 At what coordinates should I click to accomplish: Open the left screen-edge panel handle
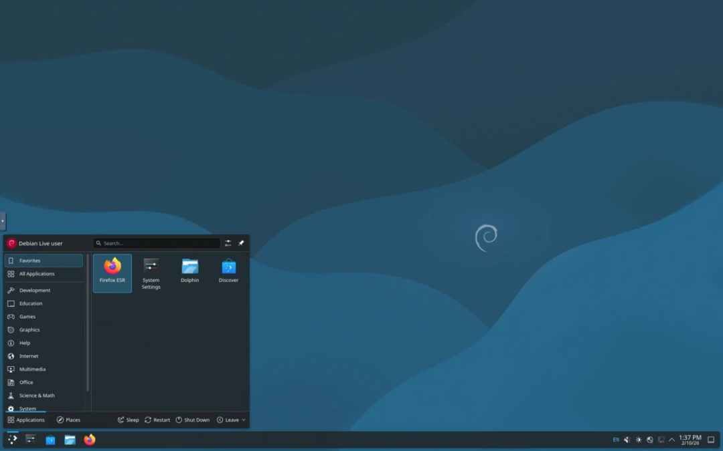tap(3, 221)
